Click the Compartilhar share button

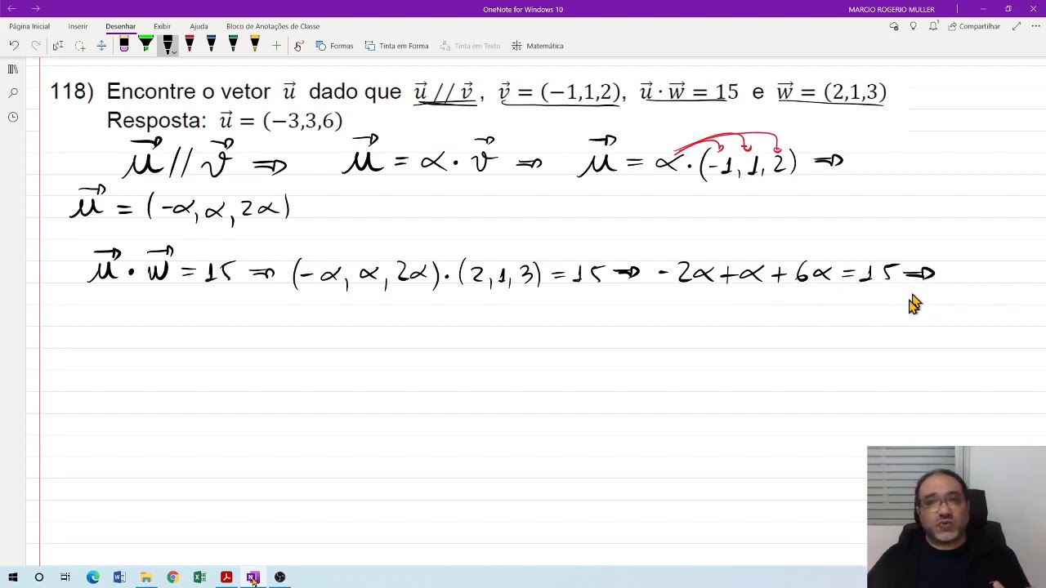coord(974,26)
